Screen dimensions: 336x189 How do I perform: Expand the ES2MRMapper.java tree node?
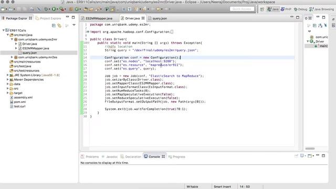tap(16, 48)
